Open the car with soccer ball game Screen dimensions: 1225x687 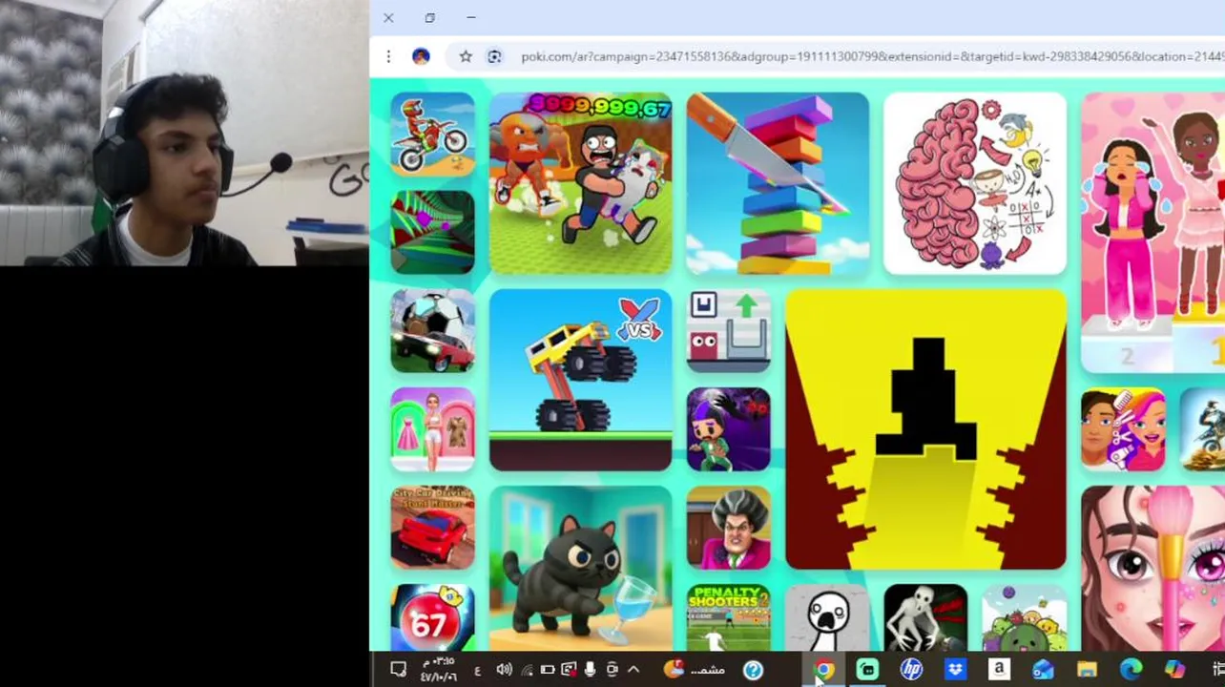point(432,330)
